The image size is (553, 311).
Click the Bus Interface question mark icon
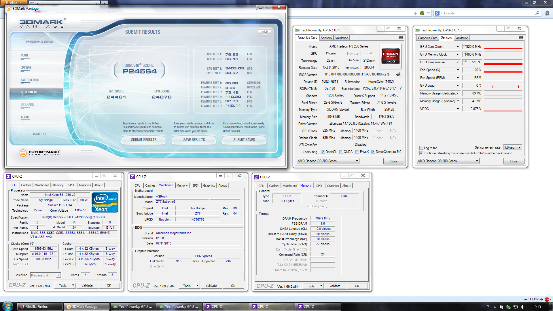coord(400,88)
